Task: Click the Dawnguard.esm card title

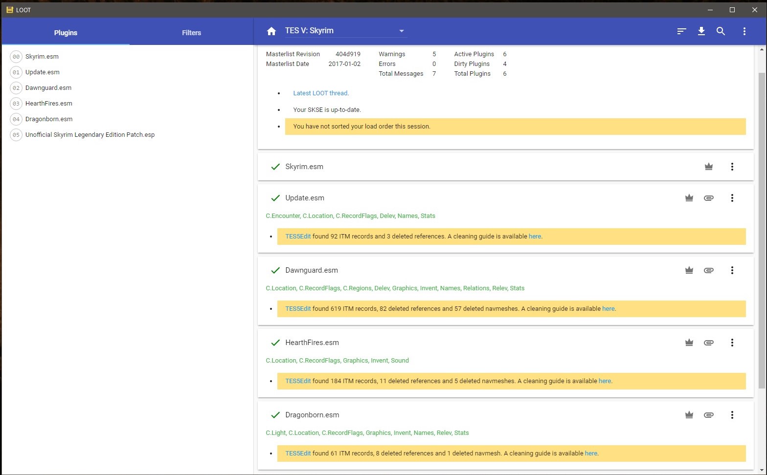Action: click(x=312, y=270)
